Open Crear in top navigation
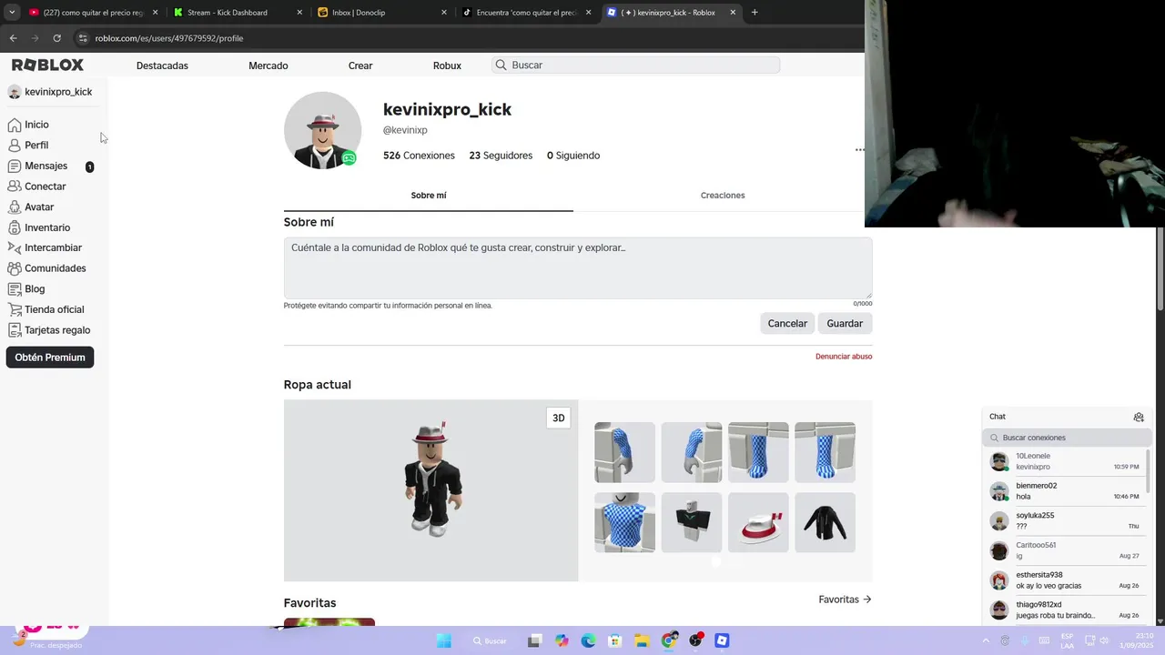Viewport: 1165px width, 655px height. click(360, 65)
